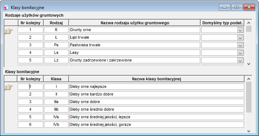
Task: Click the order number cell of the IVb class row
Action: (x=30, y=125)
